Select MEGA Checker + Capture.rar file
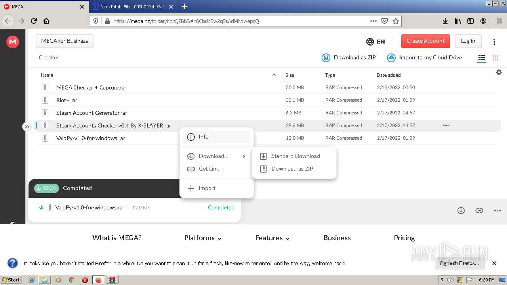 point(267,87)
